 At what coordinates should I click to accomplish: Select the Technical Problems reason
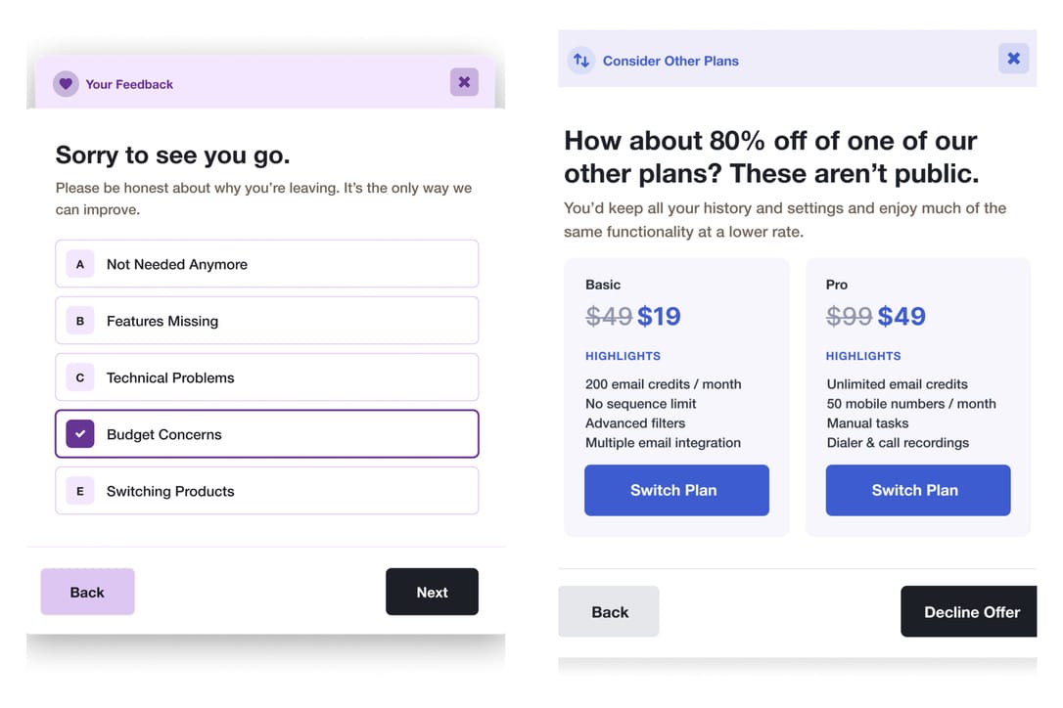tap(266, 376)
